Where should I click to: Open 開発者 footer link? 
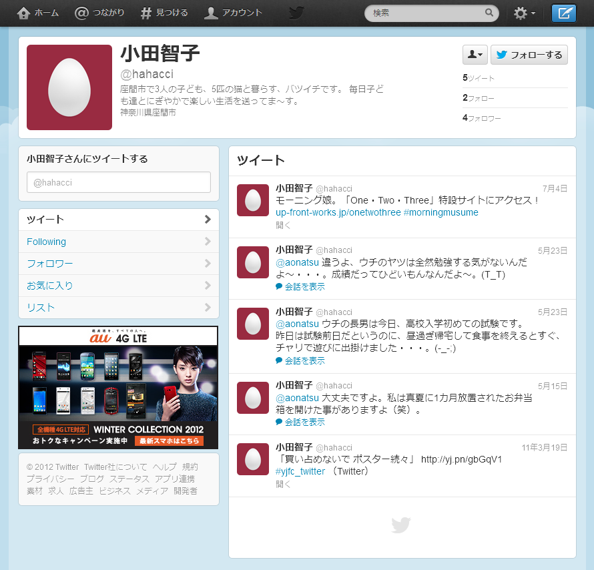pyautogui.click(x=186, y=491)
